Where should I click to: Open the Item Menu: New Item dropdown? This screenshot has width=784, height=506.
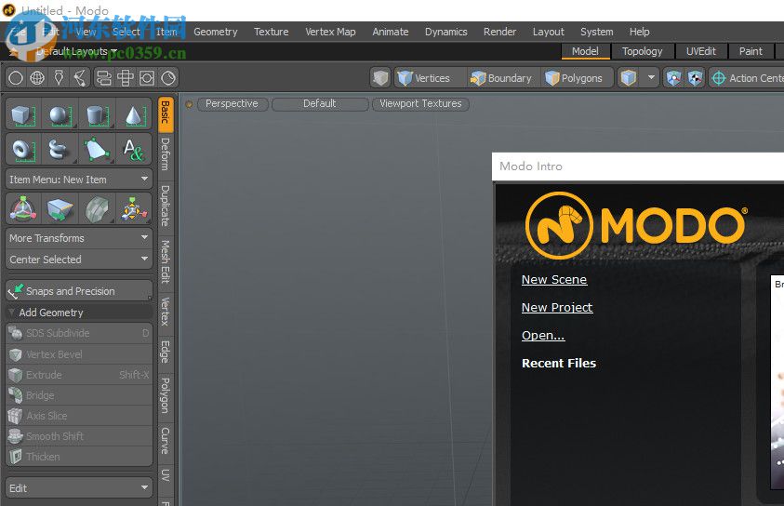[x=79, y=180]
